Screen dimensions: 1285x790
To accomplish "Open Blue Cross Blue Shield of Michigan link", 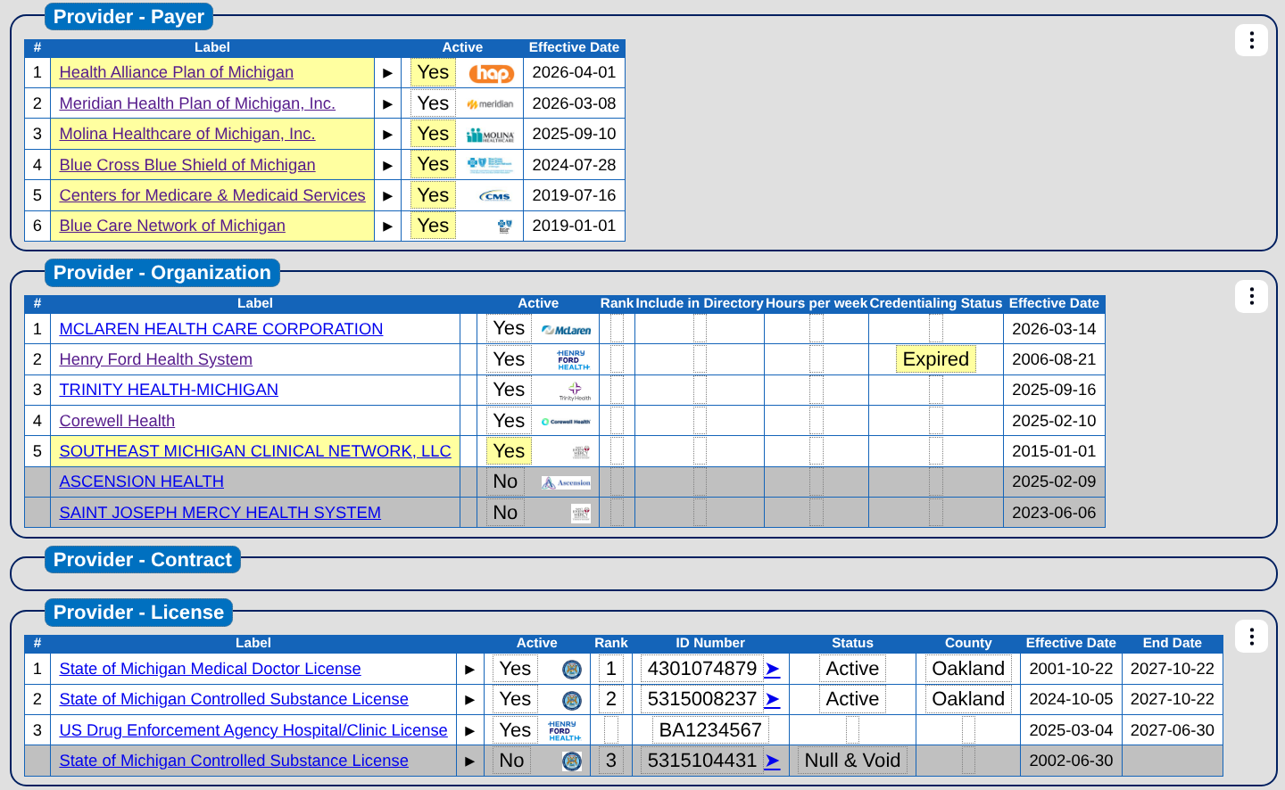I will [x=187, y=165].
